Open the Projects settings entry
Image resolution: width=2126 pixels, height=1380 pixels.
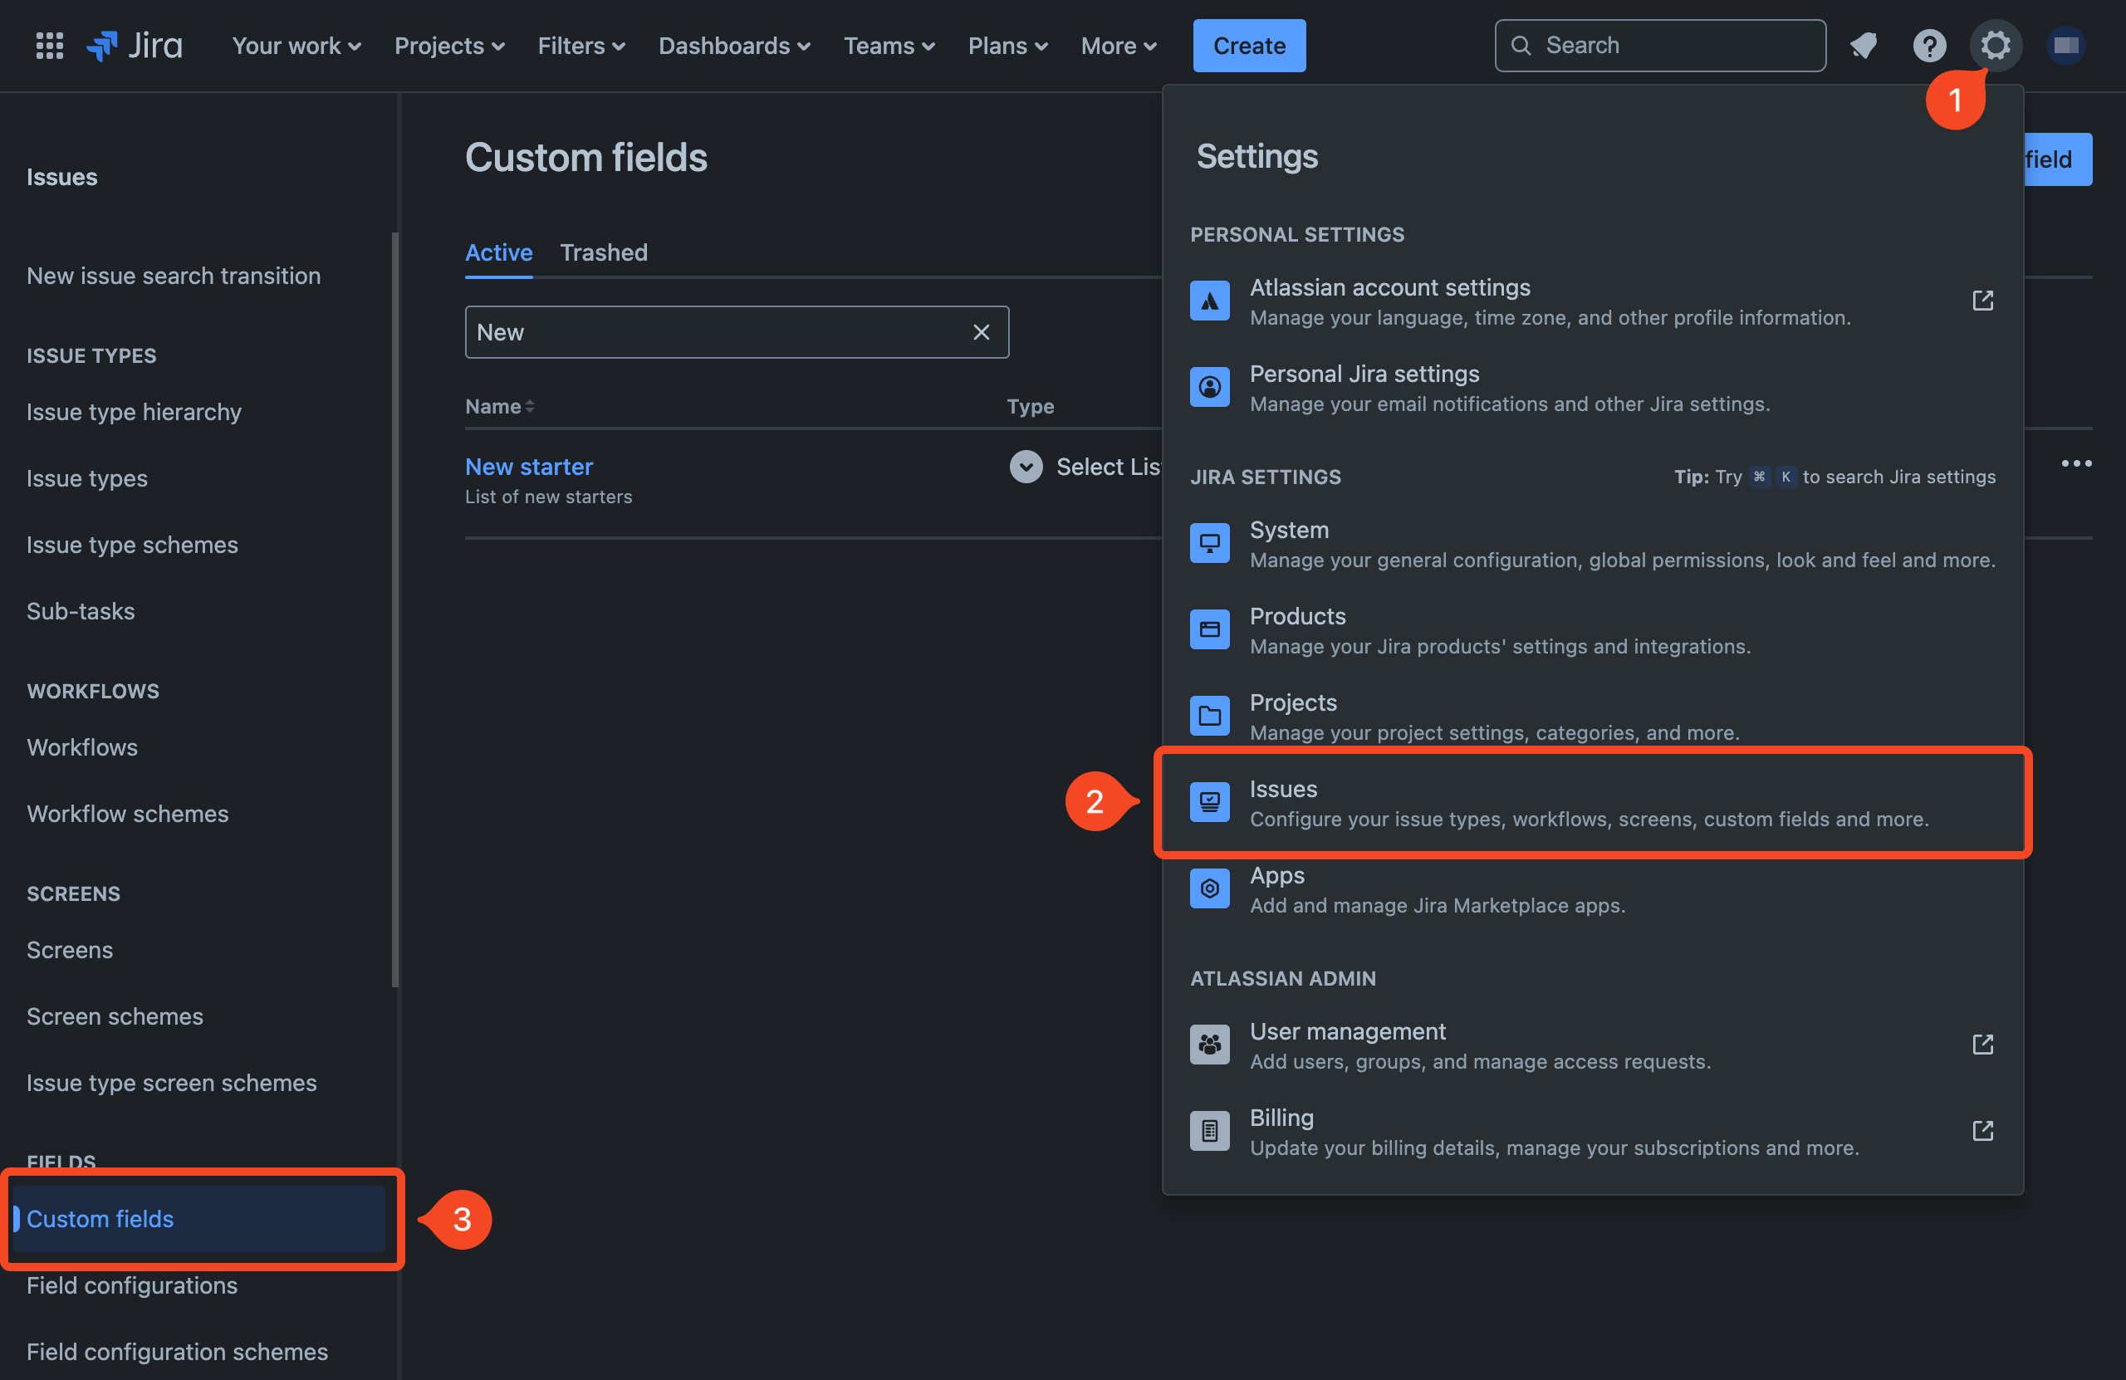click(1592, 716)
